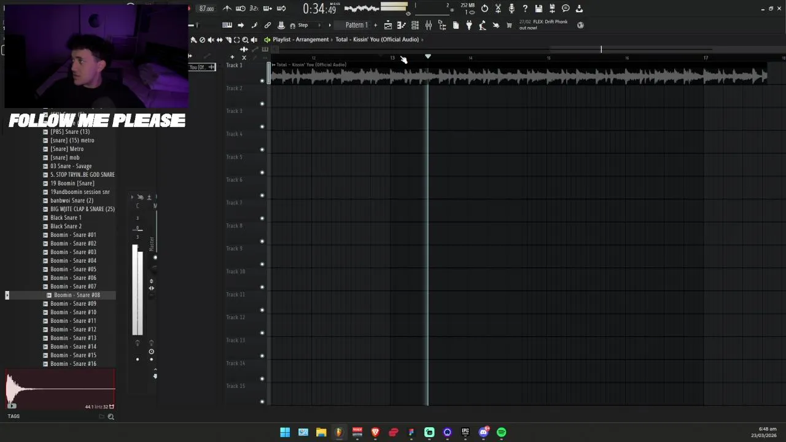
Task: Open Brave browser from the taskbar
Action: 375,432
